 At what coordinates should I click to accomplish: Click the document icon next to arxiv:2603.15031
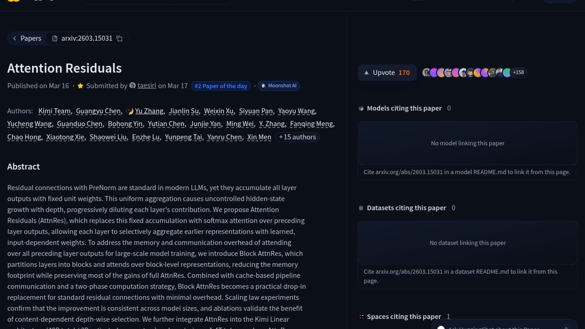[x=55, y=39]
